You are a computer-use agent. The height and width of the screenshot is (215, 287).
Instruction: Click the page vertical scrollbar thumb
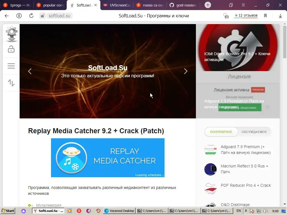tap(285, 42)
